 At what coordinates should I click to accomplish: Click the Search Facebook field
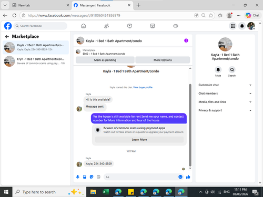(x=41, y=26)
